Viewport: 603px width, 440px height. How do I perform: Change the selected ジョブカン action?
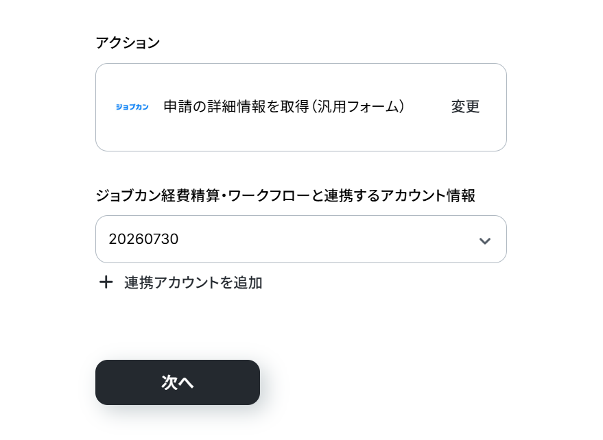click(x=465, y=107)
